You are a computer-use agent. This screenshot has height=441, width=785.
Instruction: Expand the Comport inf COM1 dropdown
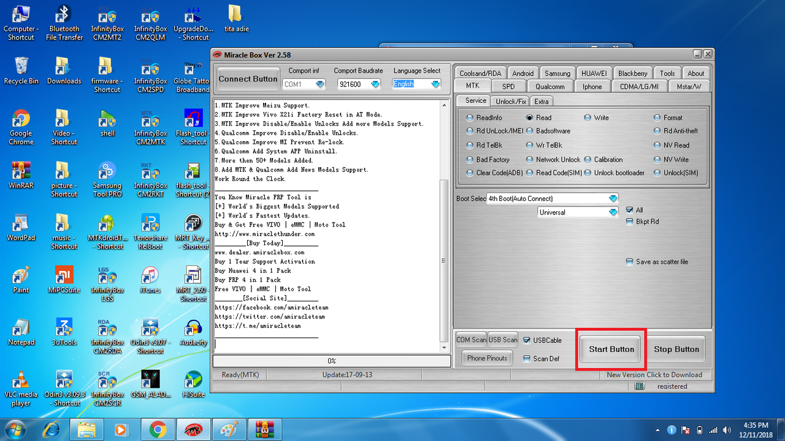(320, 84)
